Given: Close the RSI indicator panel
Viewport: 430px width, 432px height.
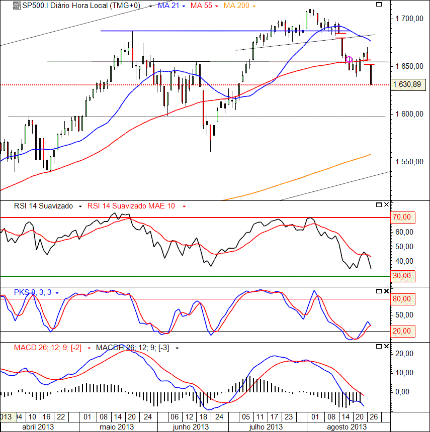Looking at the screenshot, I should [386, 205].
